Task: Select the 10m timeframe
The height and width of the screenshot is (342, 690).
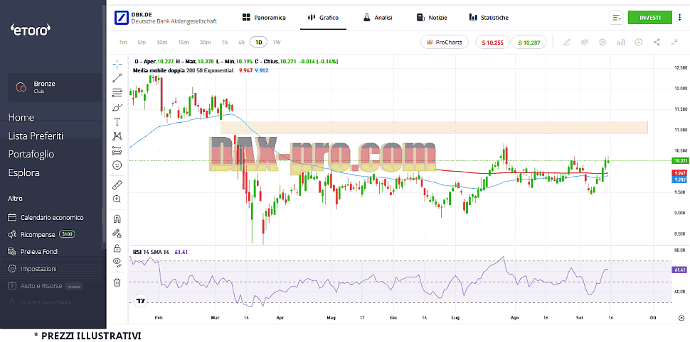Action: 162,42
